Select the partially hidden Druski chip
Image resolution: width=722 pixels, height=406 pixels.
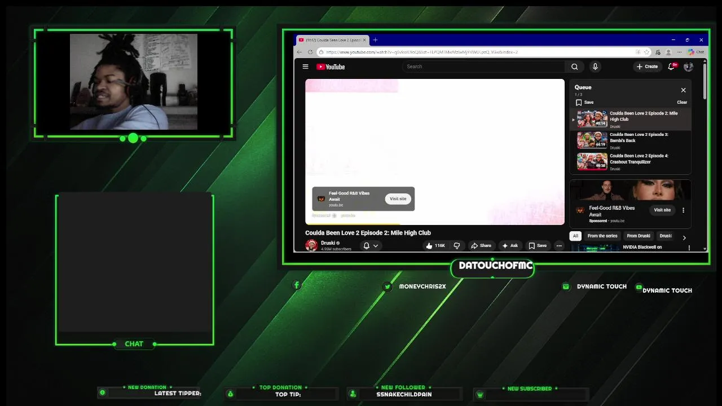[666, 236]
